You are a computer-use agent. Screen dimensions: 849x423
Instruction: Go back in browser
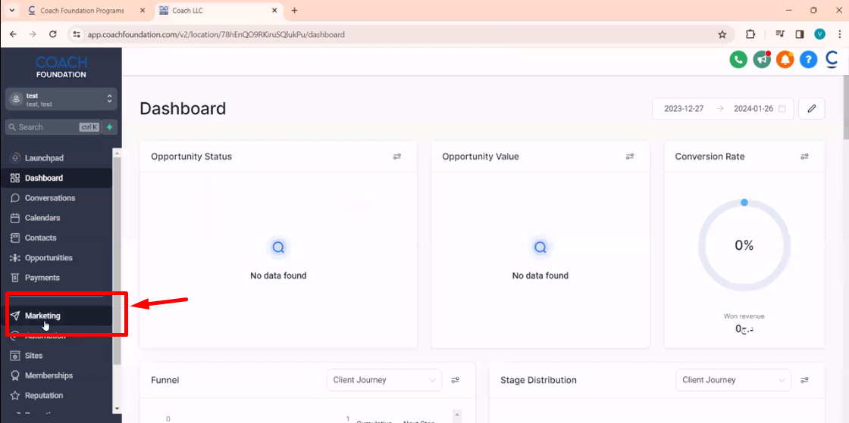pyautogui.click(x=13, y=34)
